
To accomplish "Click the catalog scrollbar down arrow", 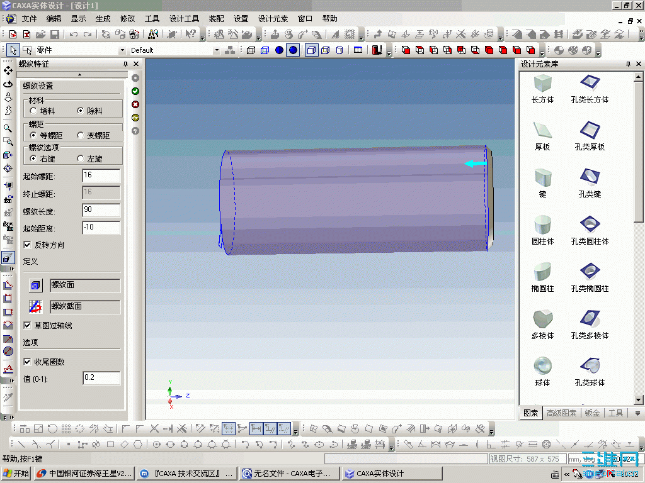I will 639,399.
